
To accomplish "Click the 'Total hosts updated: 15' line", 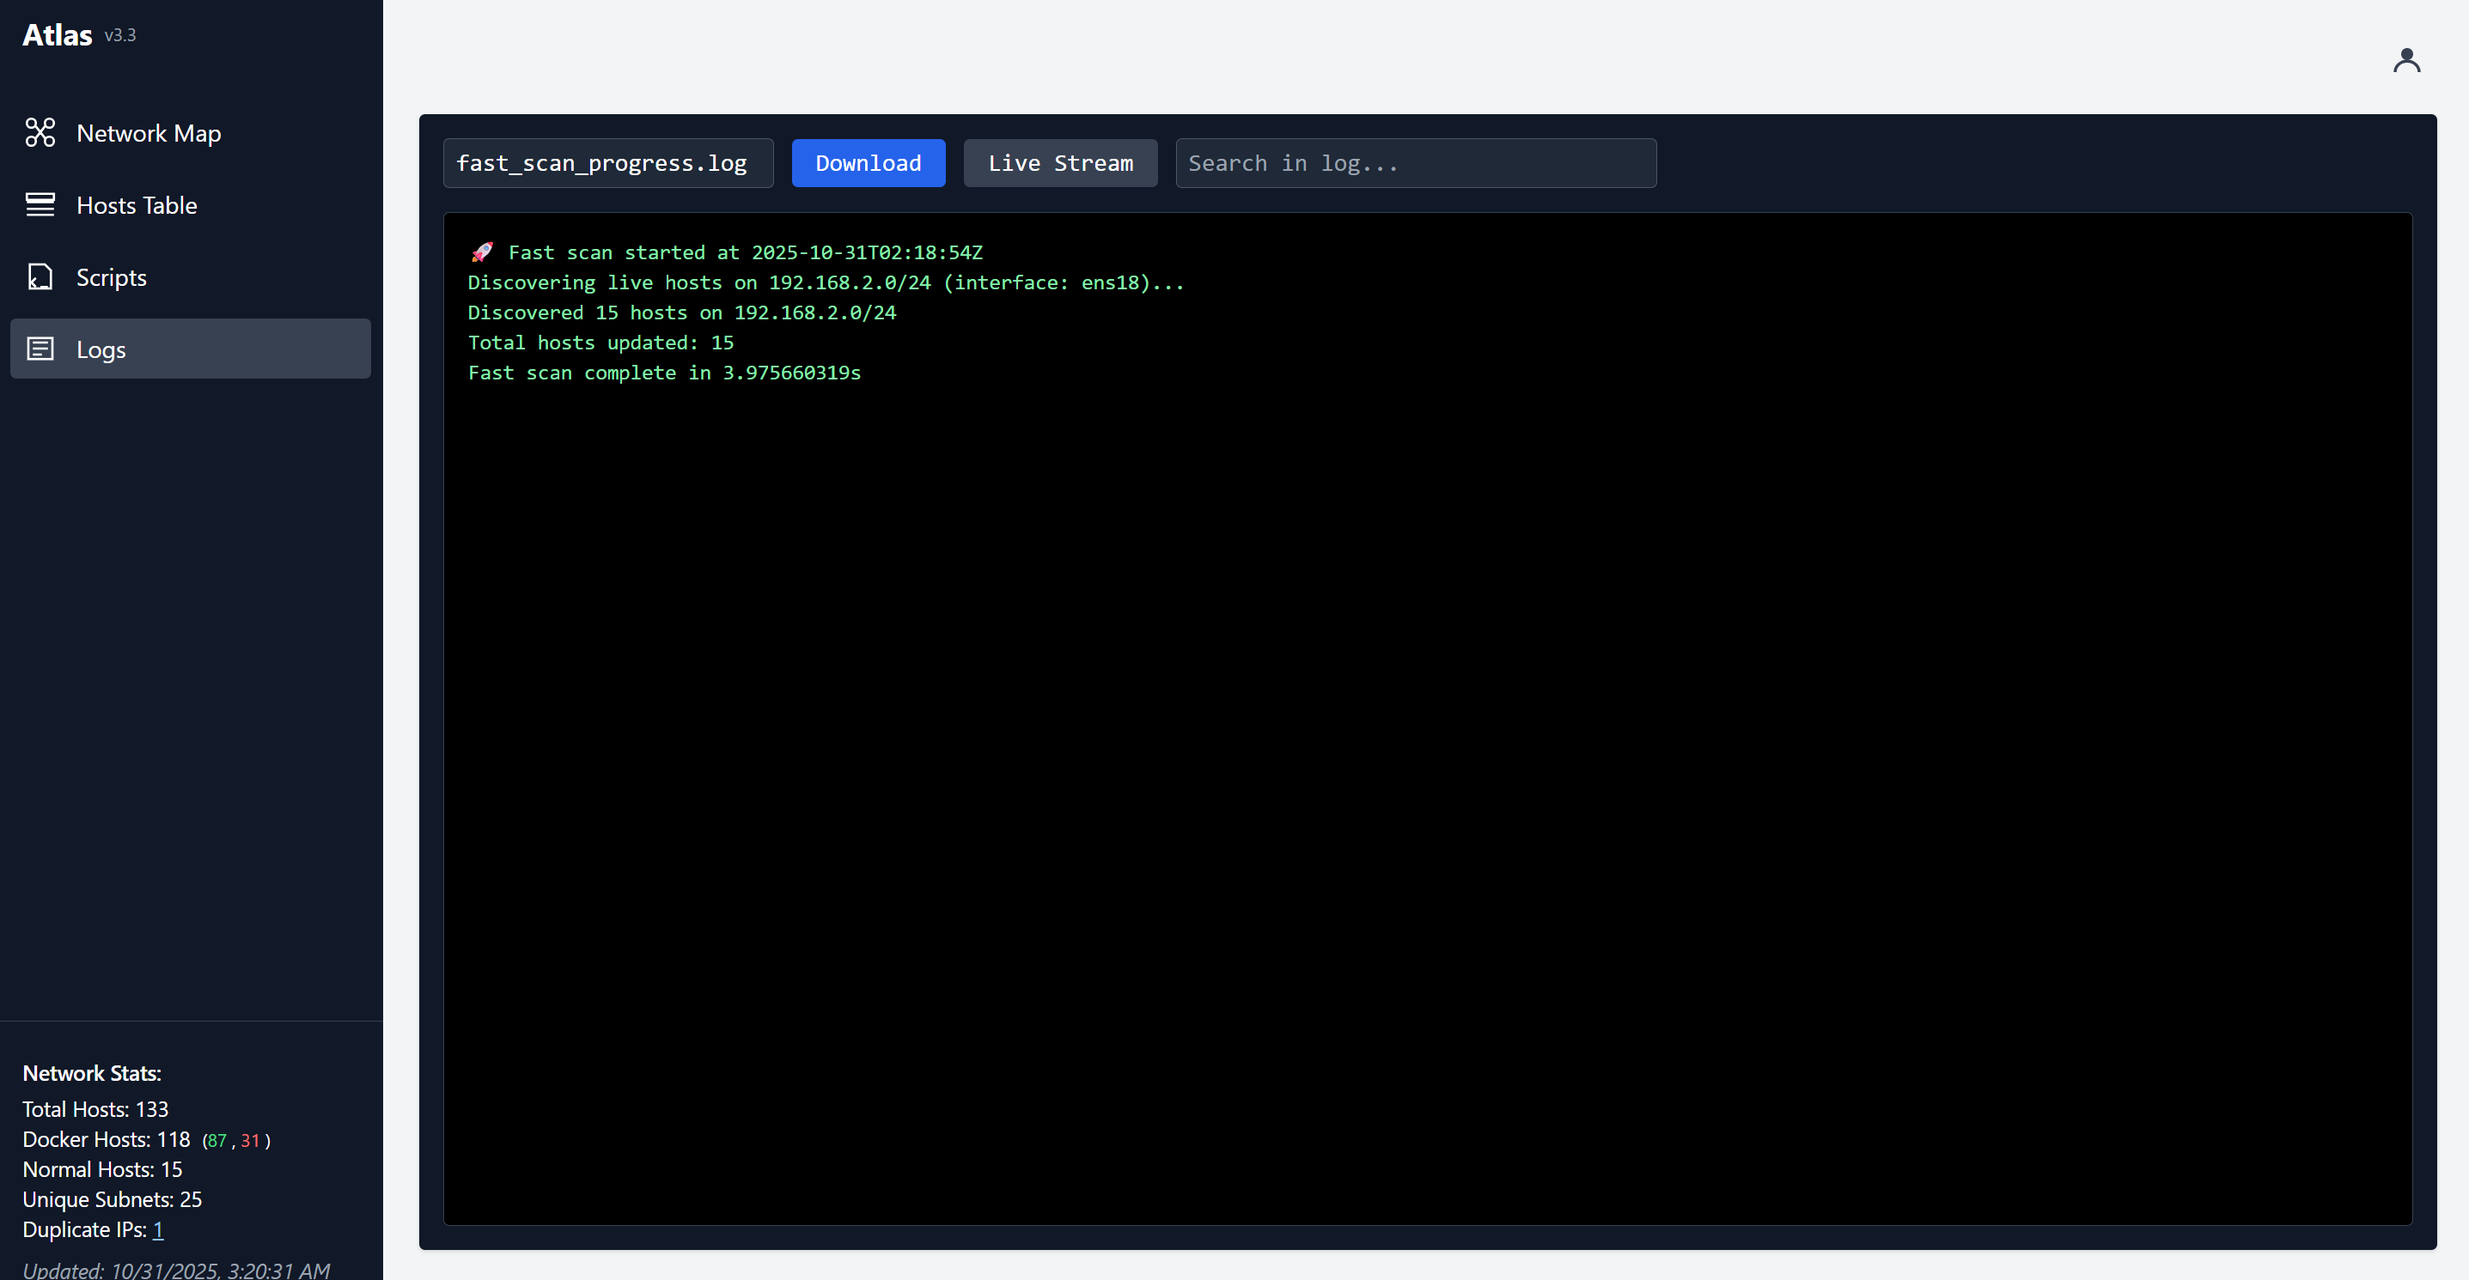I will click(x=600, y=342).
